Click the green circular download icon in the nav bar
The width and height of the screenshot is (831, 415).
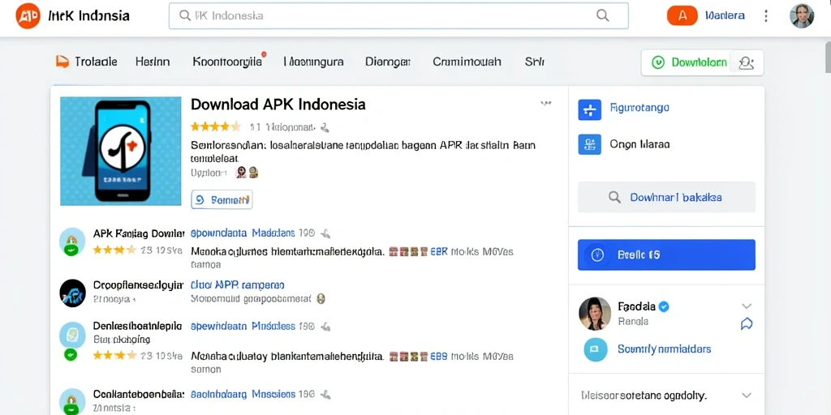[x=657, y=62]
